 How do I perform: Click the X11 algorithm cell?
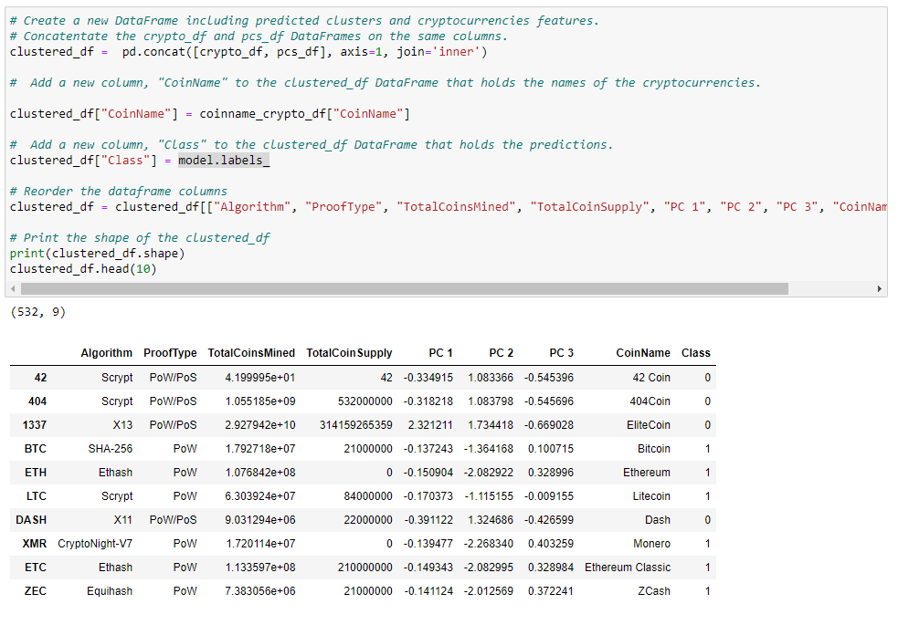123,520
